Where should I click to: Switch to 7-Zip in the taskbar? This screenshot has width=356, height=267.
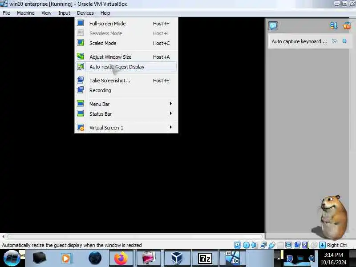click(x=205, y=259)
